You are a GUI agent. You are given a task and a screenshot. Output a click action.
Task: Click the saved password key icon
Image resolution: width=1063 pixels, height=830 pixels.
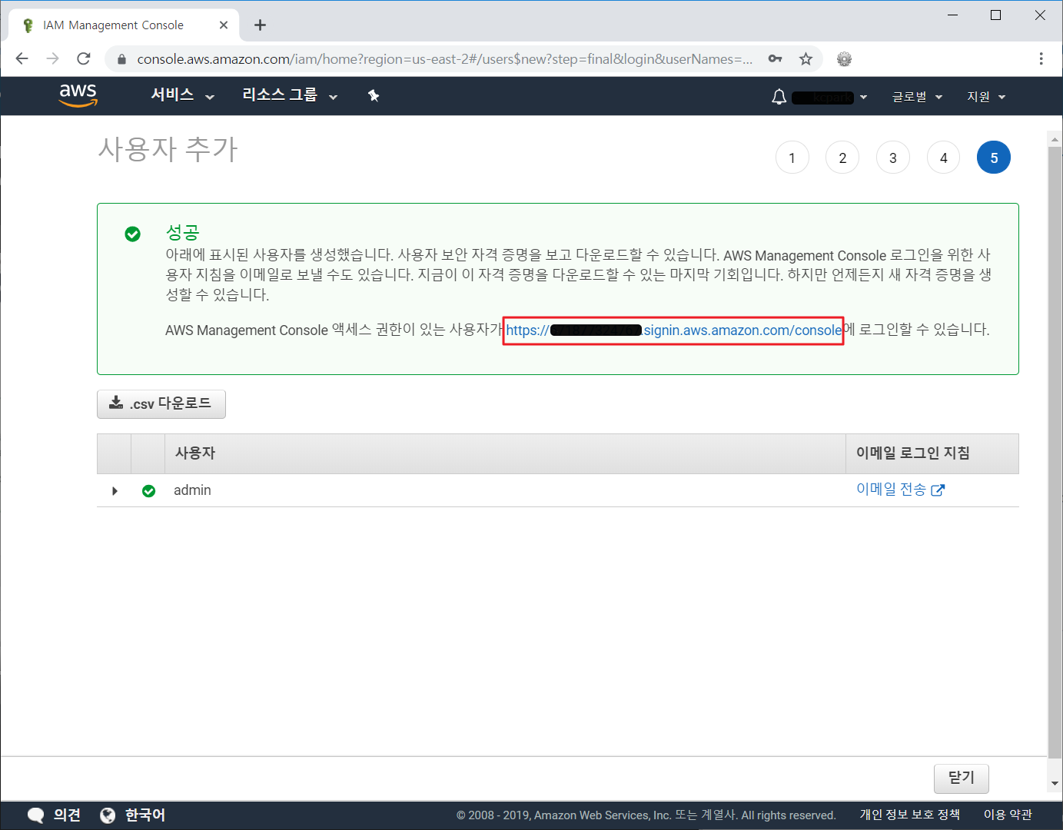(x=775, y=59)
